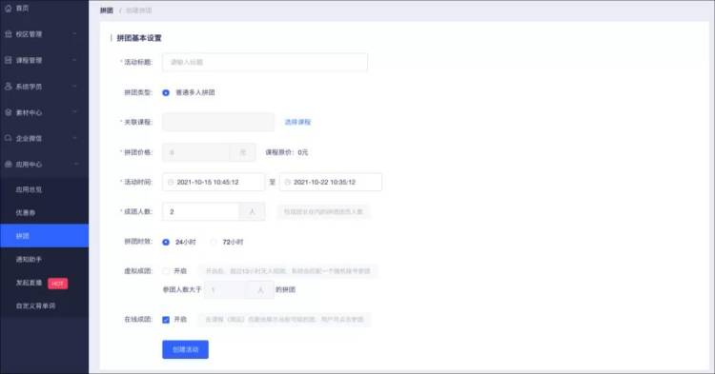Click the 拼团基本设置 section heading
Screen dimensions: 715x374
[139, 38]
